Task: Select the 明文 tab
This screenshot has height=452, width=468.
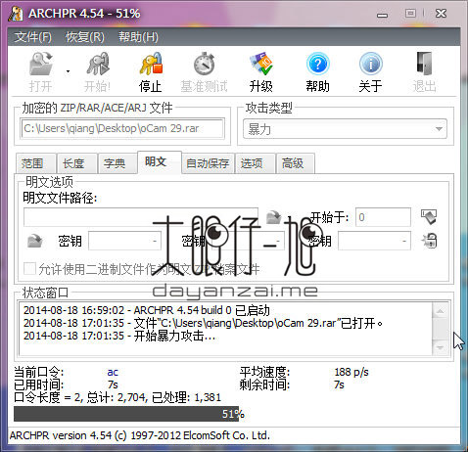Action: pyautogui.click(x=159, y=161)
